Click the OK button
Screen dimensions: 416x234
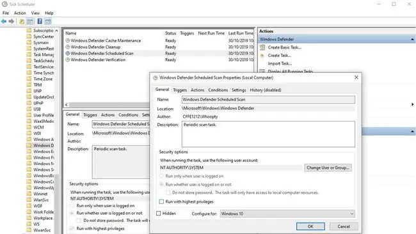[310, 226]
